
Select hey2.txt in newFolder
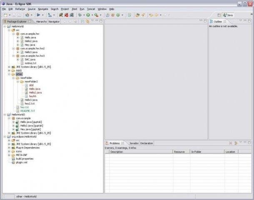click(30, 104)
